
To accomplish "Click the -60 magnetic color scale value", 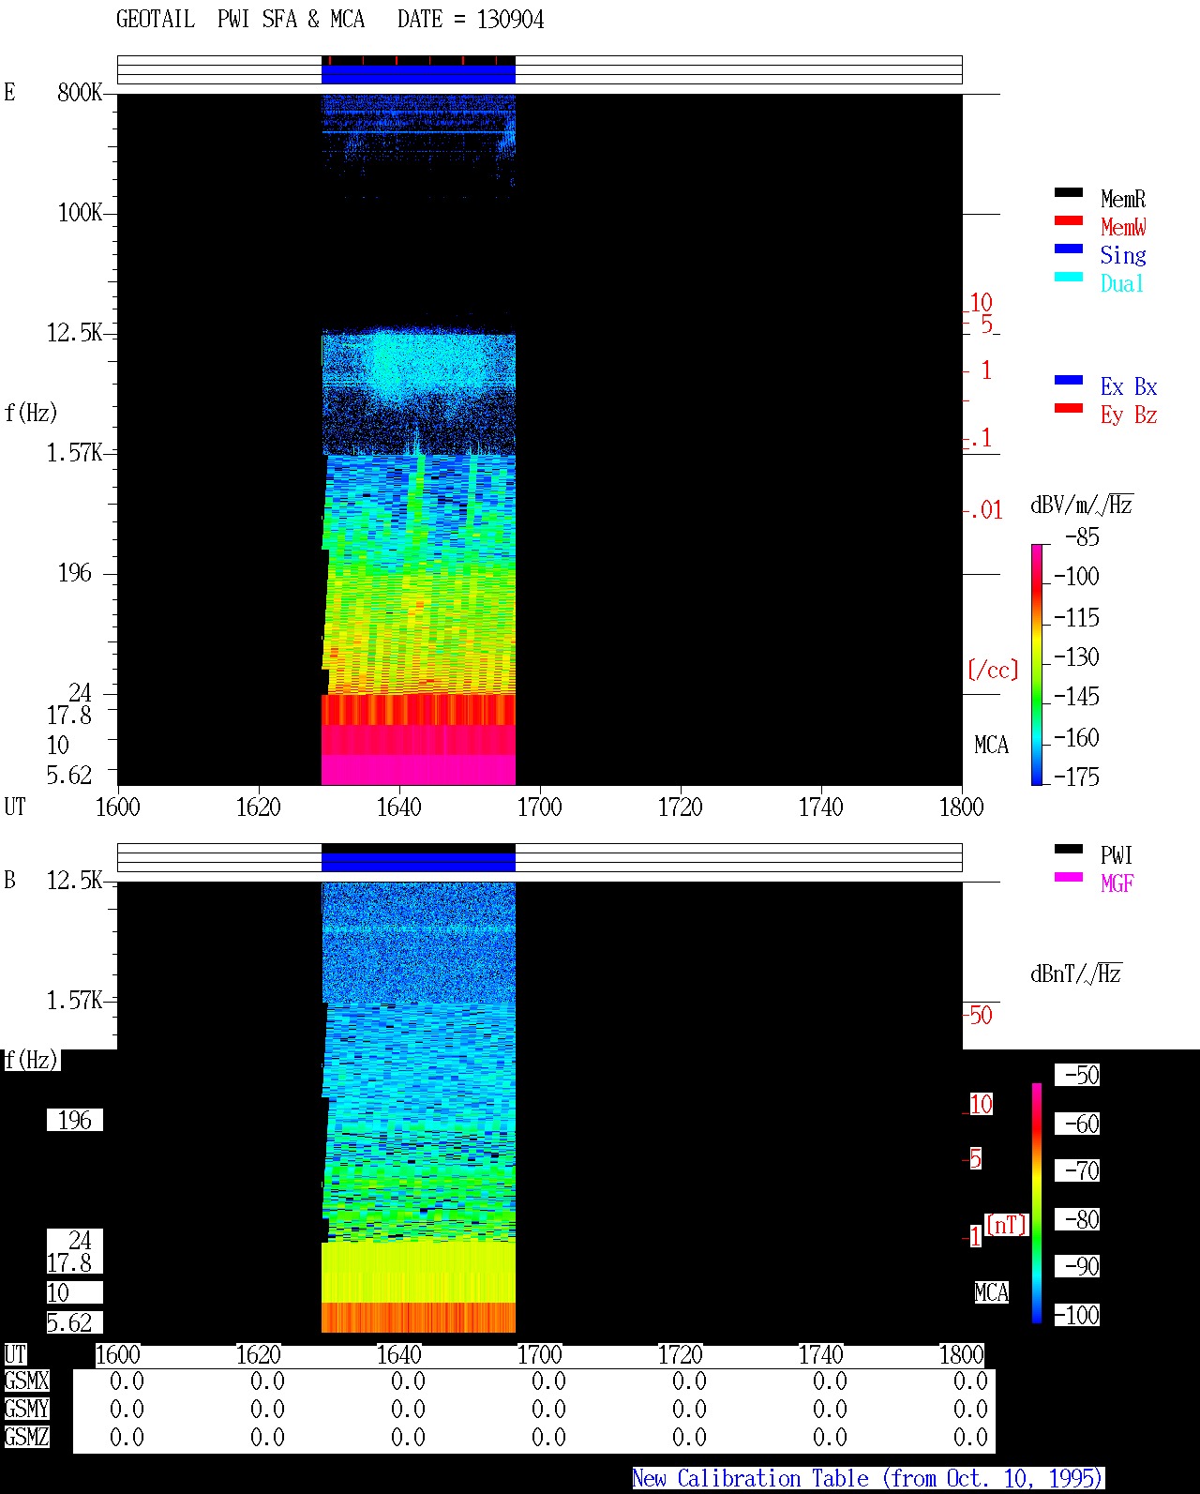I will point(1077,1124).
